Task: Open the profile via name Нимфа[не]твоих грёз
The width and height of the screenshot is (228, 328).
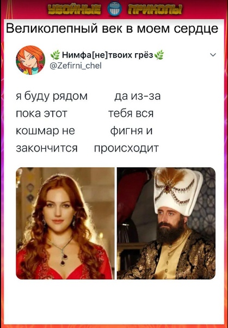Action: coord(108,55)
